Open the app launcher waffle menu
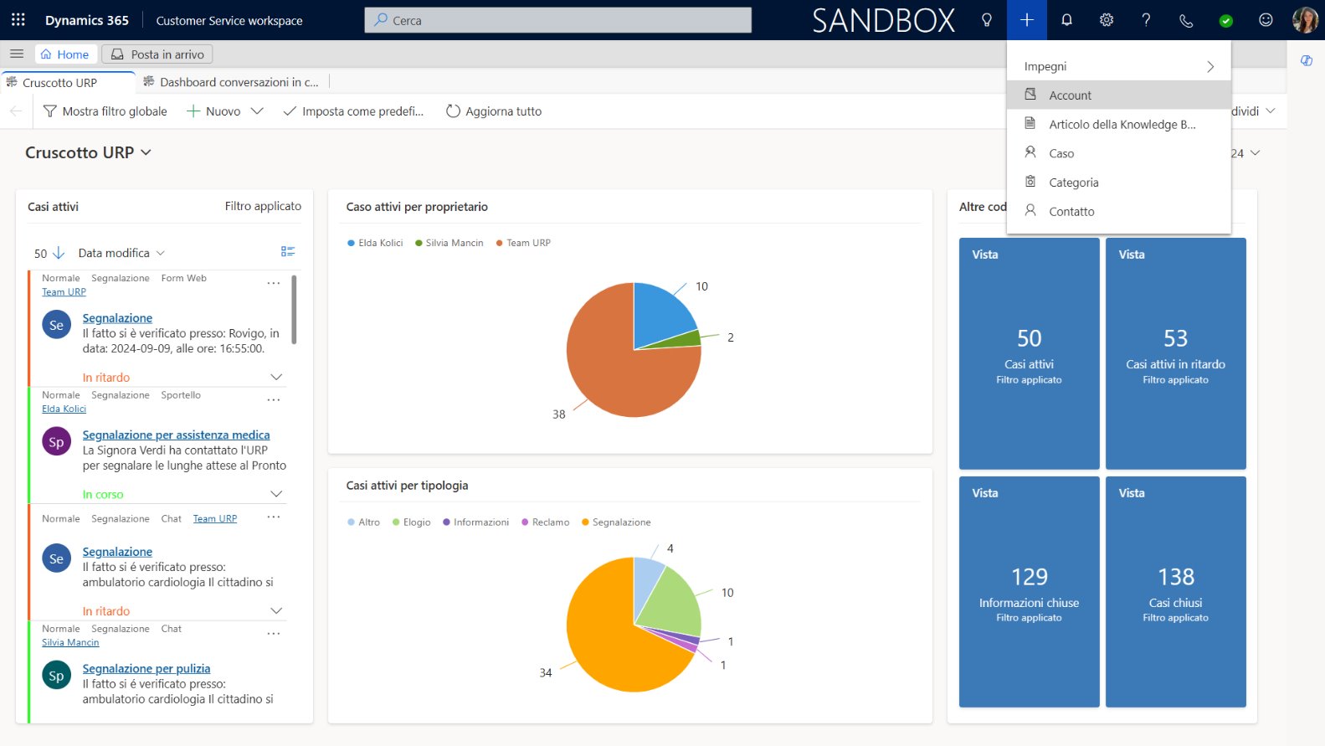 [x=18, y=20]
